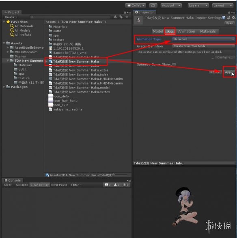Click the Open button in Inspector
Viewport: 237px width, 238px height.
[x=229, y=23]
